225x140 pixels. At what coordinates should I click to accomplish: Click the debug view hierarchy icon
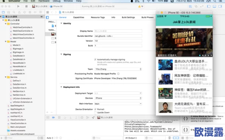coord(82,118)
